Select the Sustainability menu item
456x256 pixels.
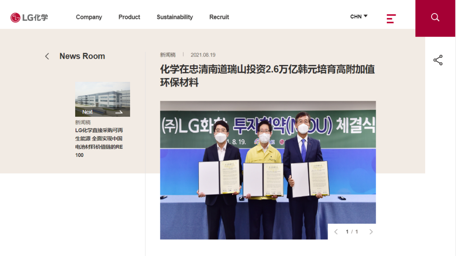[174, 17]
